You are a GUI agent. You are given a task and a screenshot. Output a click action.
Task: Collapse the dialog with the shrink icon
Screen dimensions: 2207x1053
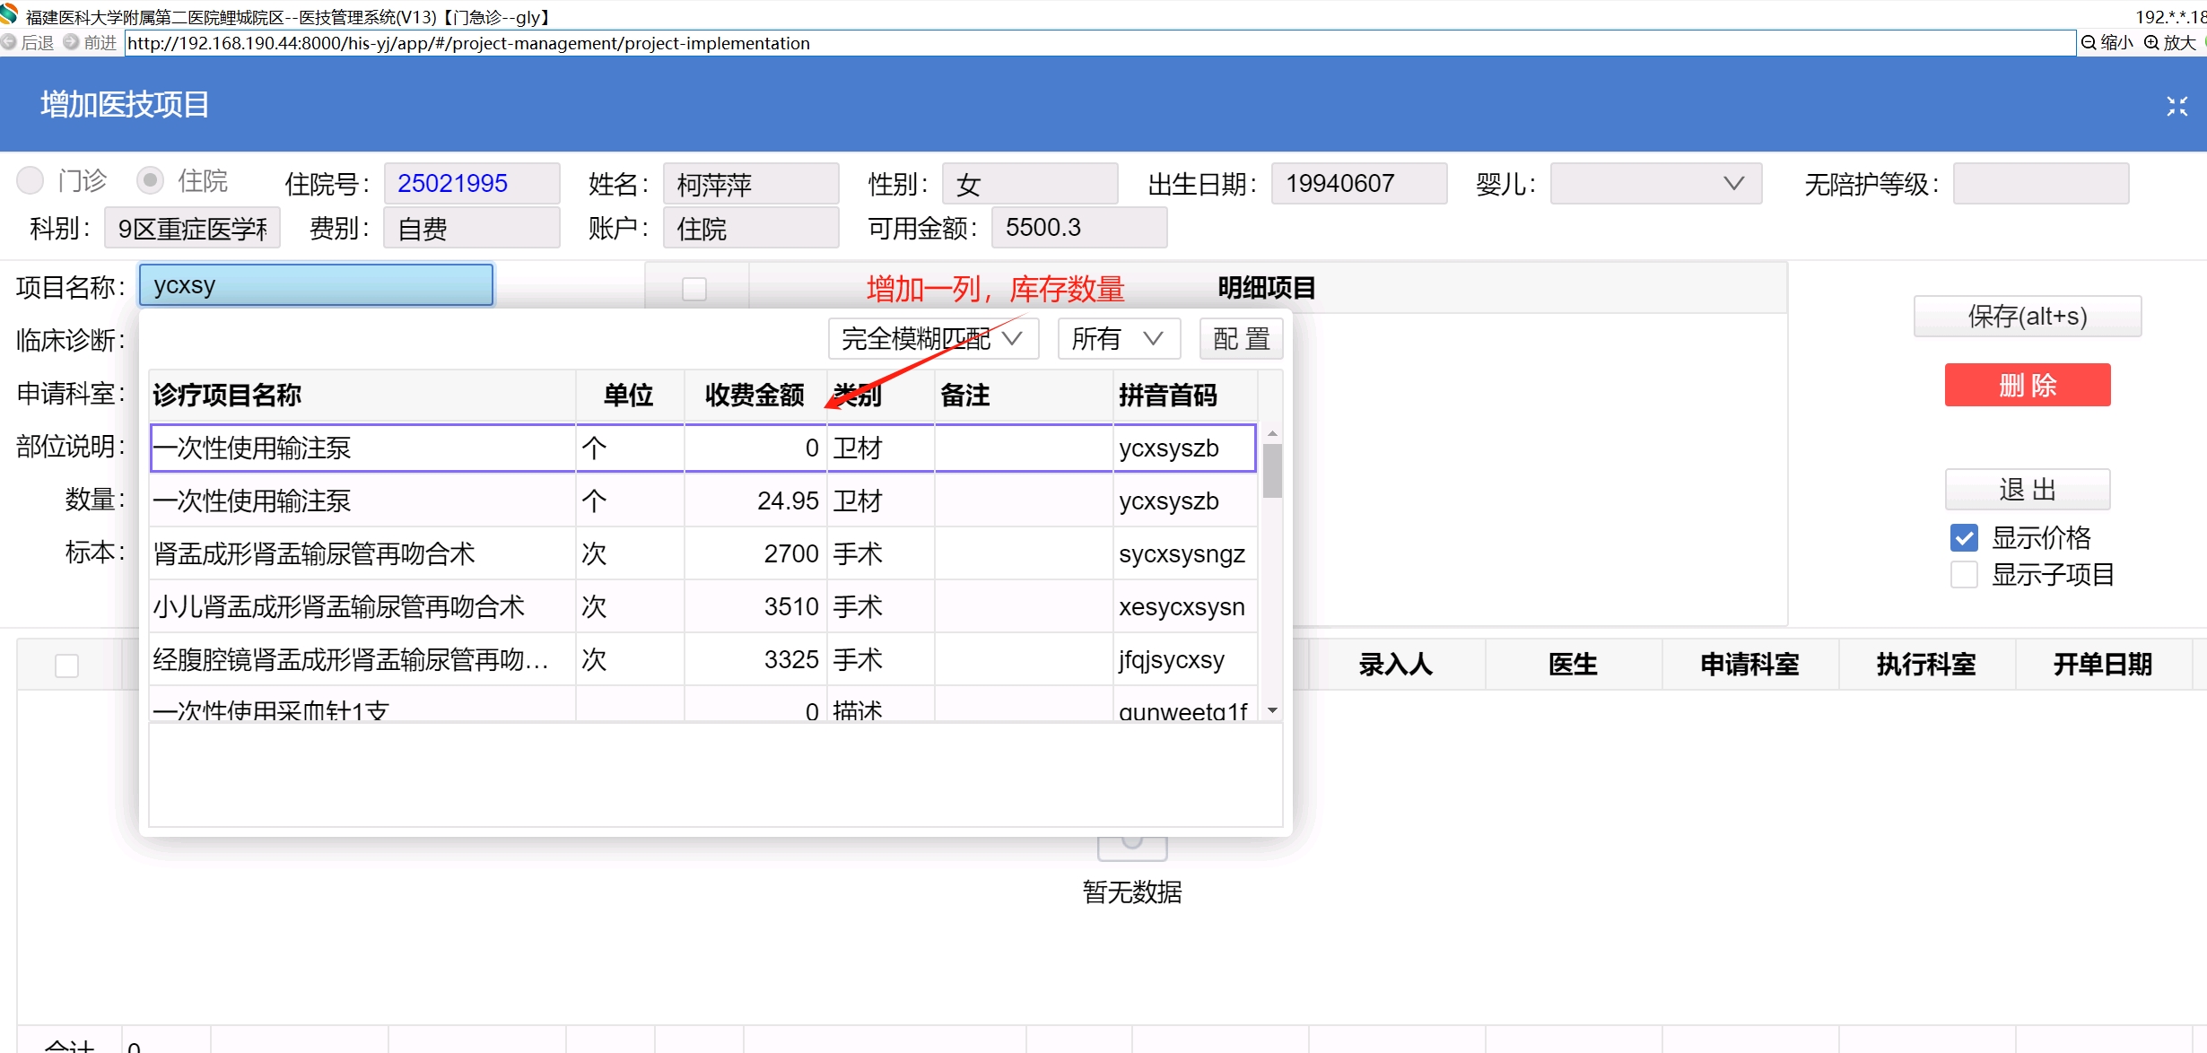tap(2176, 106)
